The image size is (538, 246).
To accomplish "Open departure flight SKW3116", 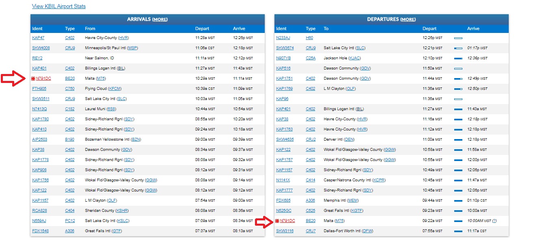I will [x=285, y=231].
